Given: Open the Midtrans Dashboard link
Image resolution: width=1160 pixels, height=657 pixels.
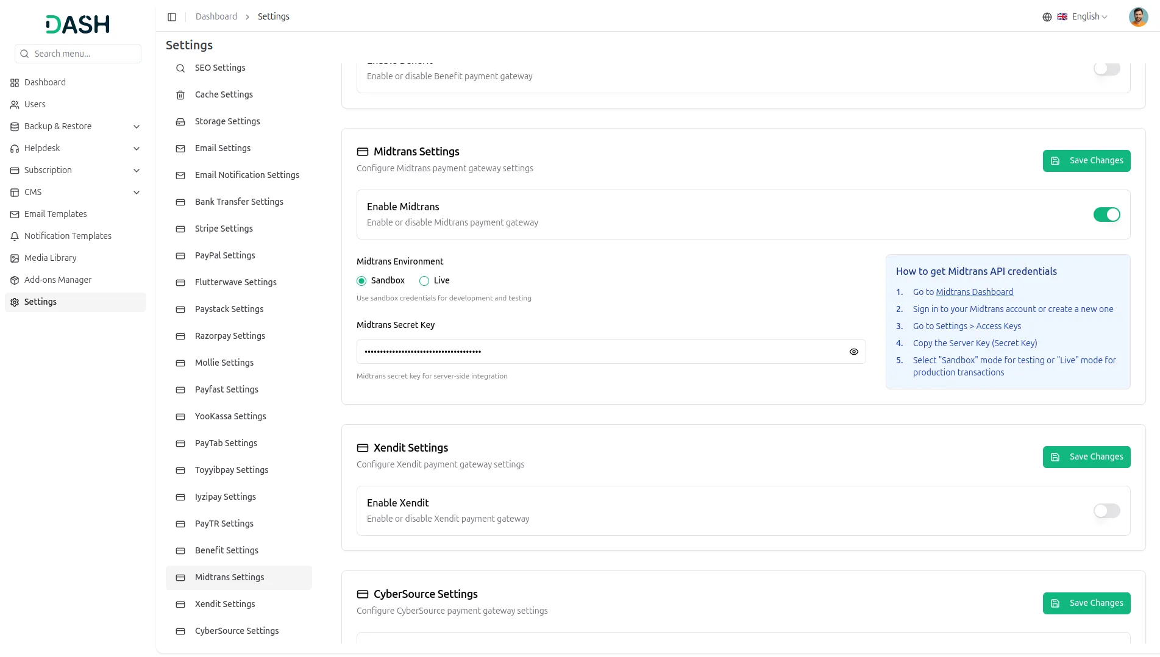Looking at the screenshot, I should coord(974,292).
